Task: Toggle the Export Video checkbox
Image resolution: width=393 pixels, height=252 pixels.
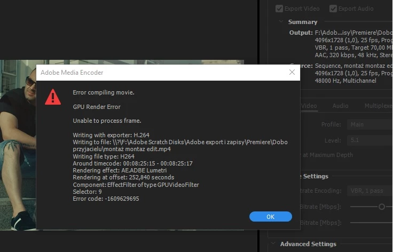Action: [x=279, y=9]
